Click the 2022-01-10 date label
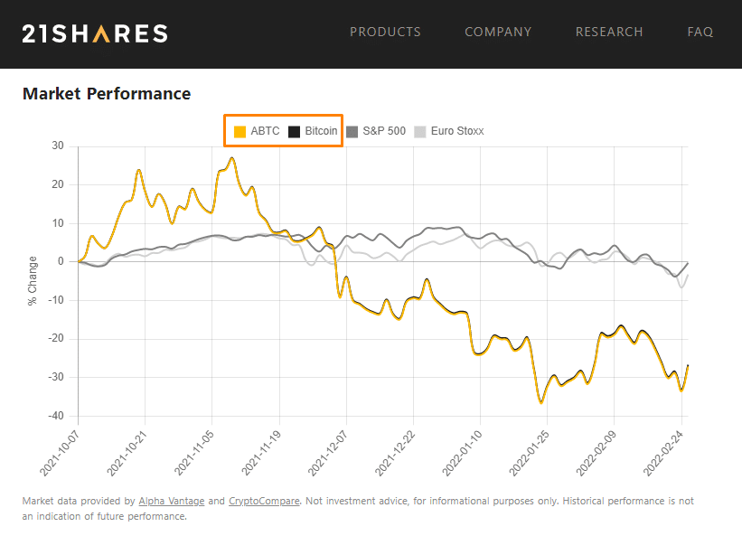Image resolution: width=742 pixels, height=536 pixels. [463, 453]
